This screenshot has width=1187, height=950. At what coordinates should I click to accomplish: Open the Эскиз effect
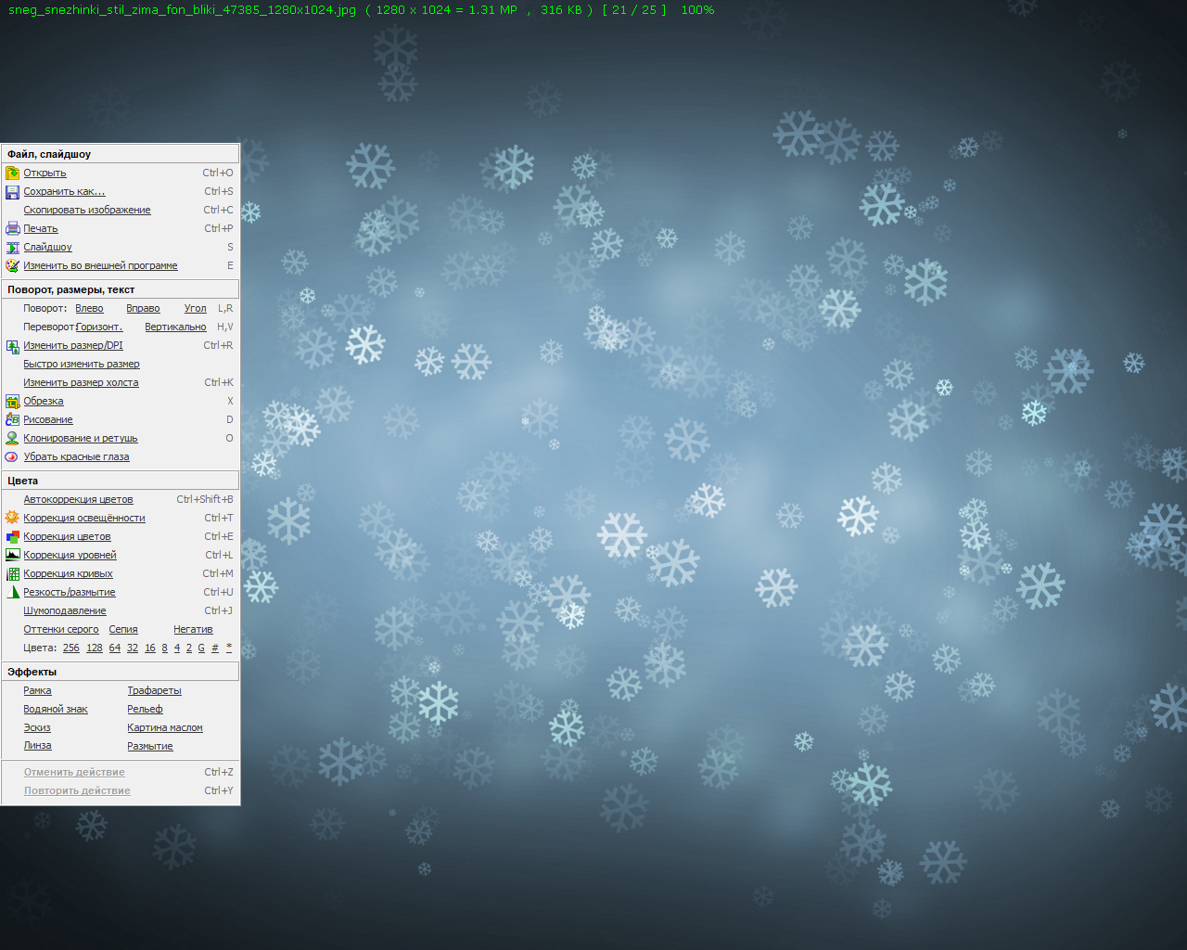(37, 728)
